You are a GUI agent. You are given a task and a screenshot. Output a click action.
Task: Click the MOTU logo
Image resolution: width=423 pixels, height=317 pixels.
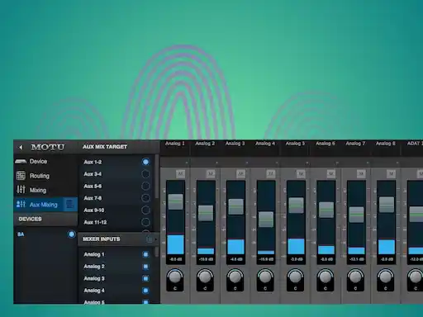[48, 147]
